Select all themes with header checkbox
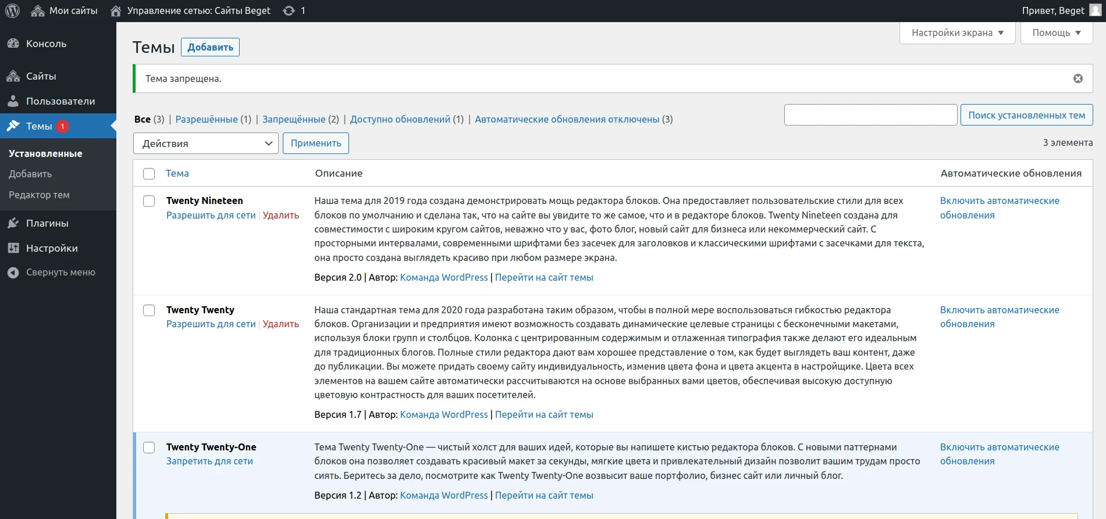 pos(149,174)
